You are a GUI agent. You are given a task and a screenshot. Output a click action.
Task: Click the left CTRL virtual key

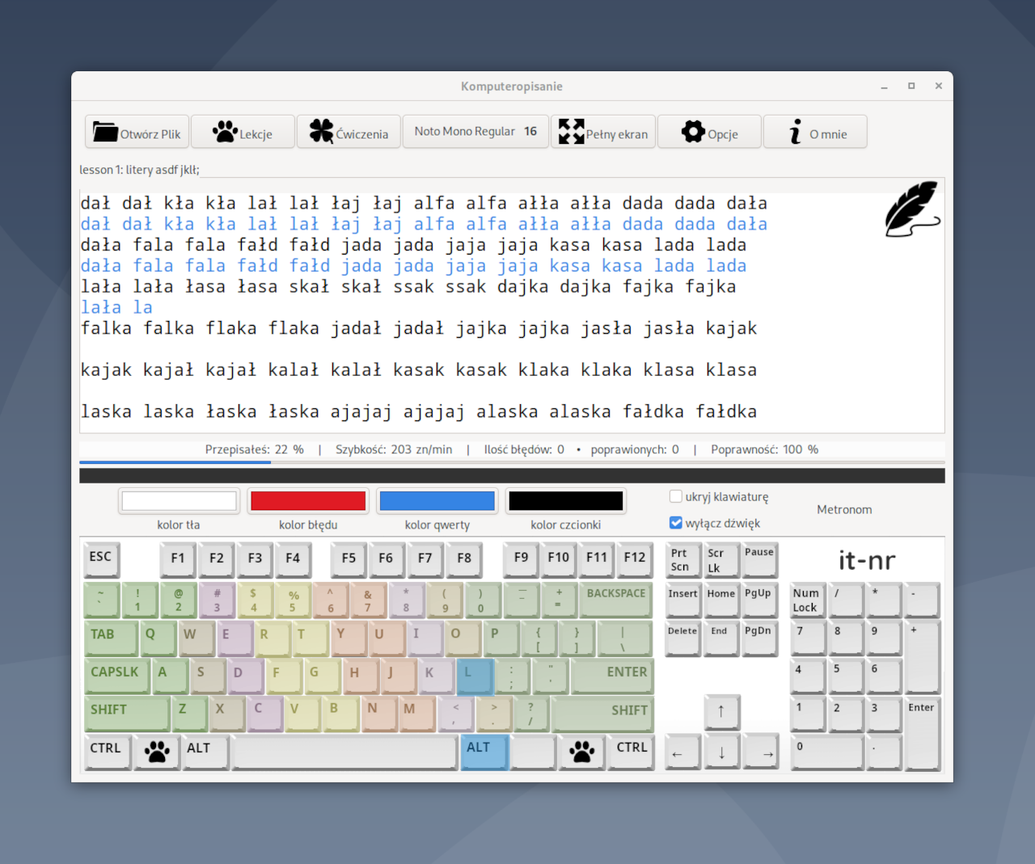point(107,752)
